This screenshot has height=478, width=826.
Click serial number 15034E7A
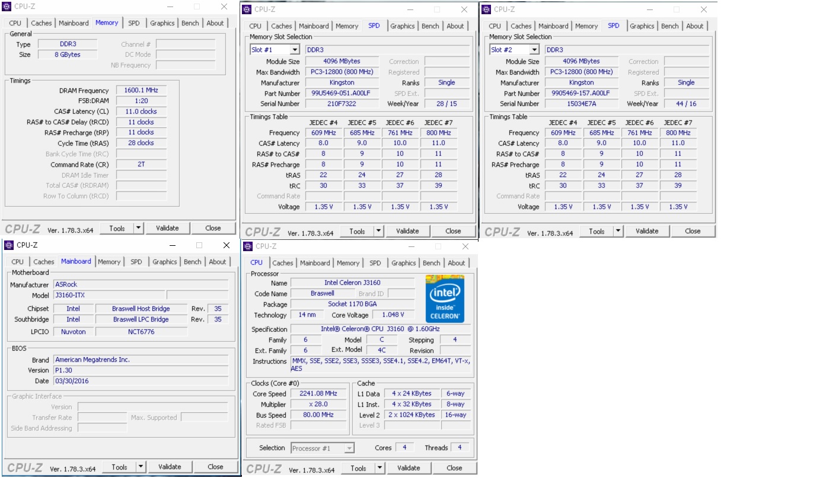coord(581,104)
